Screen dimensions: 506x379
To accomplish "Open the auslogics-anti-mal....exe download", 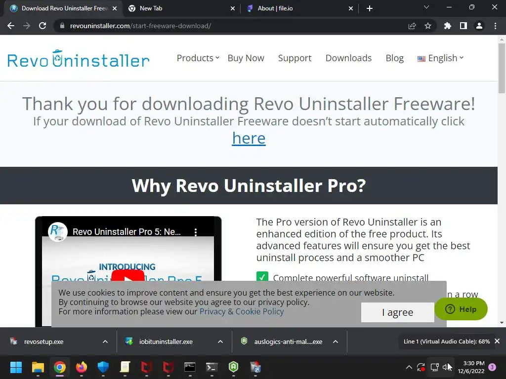I will [x=288, y=341].
